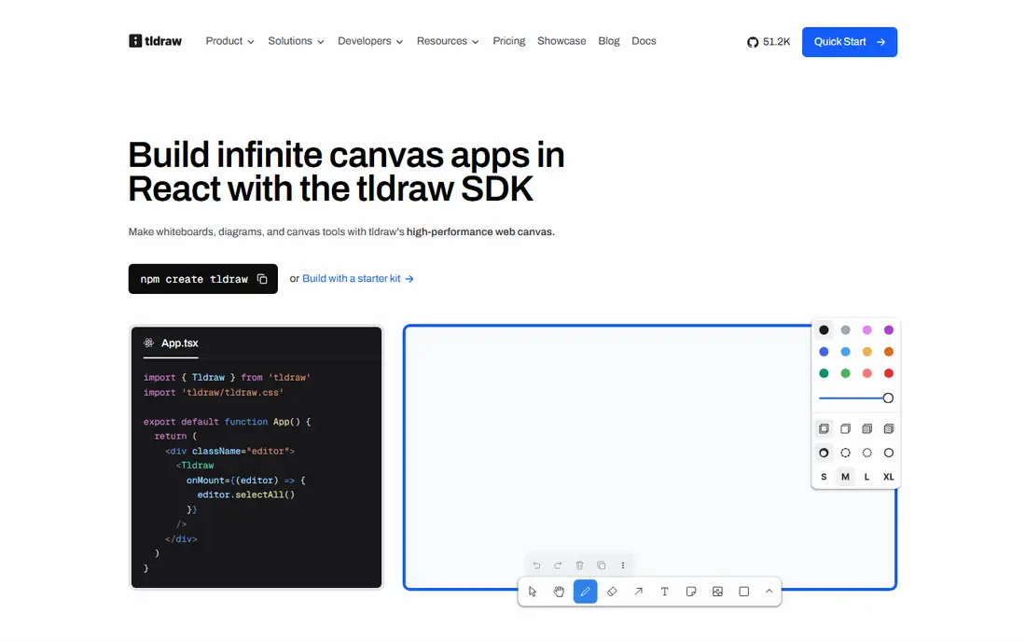
Task: Select the violet purple color swatch
Action: click(x=889, y=330)
